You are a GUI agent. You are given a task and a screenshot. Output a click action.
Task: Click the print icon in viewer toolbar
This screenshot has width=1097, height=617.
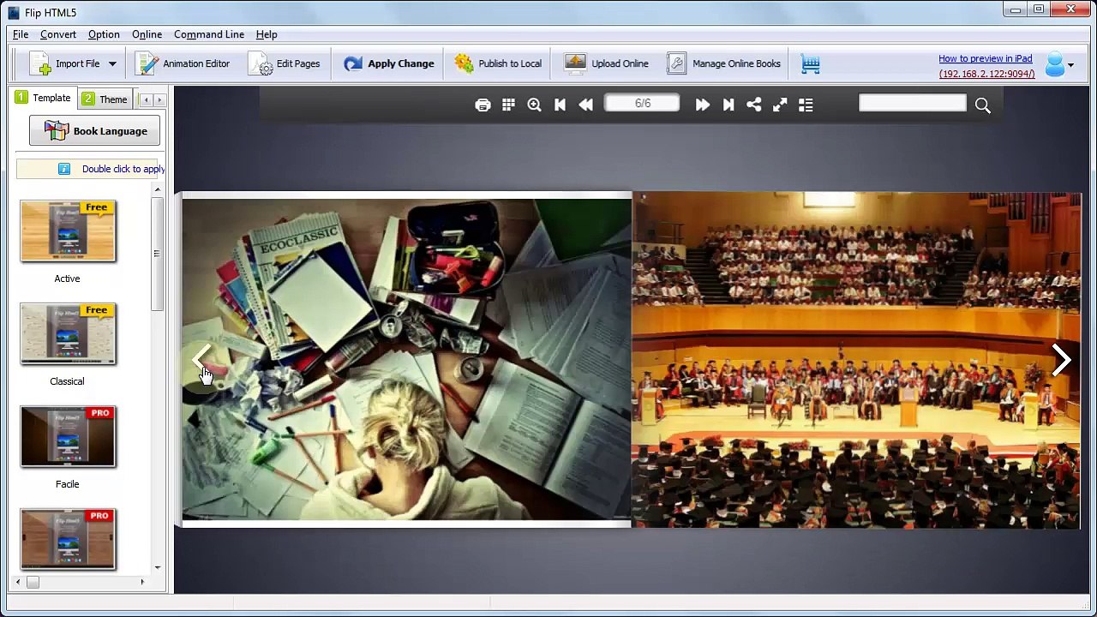[x=483, y=105]
